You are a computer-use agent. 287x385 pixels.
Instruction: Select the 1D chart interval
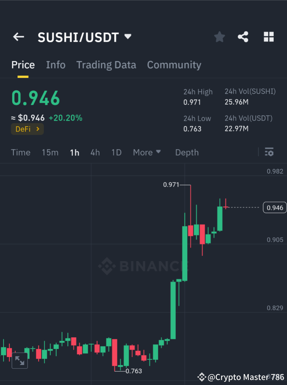pos(116,152)
